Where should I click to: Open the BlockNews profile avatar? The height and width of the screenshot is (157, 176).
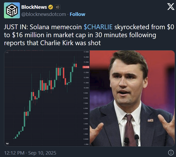12,10
